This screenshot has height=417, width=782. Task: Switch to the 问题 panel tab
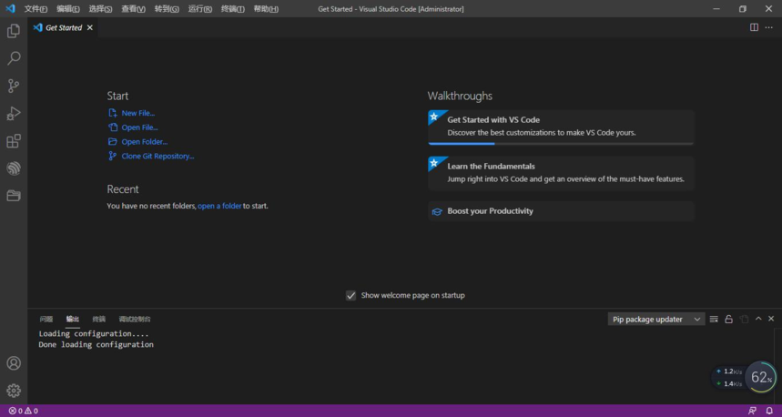46,320
